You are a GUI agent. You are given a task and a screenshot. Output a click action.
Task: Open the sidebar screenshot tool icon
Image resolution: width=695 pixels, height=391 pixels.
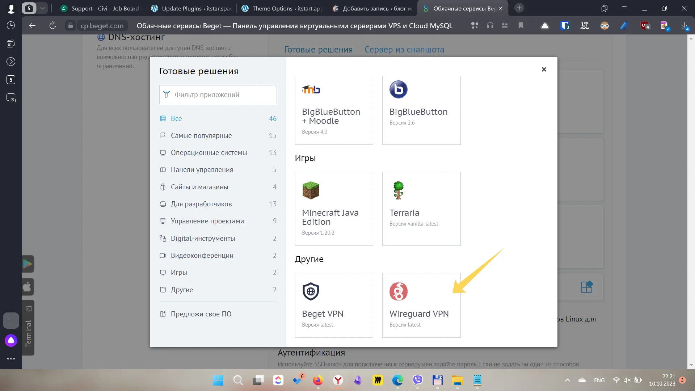(11, 98)
